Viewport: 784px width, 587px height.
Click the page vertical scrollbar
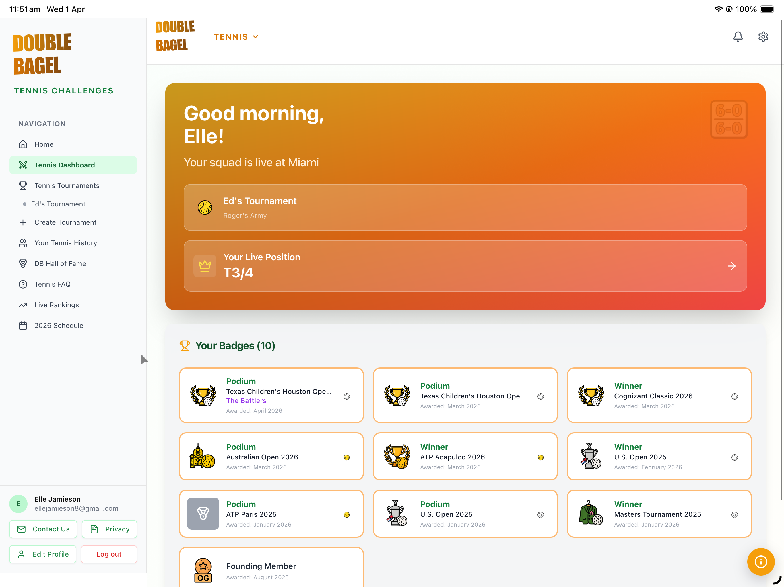[781, 260]
